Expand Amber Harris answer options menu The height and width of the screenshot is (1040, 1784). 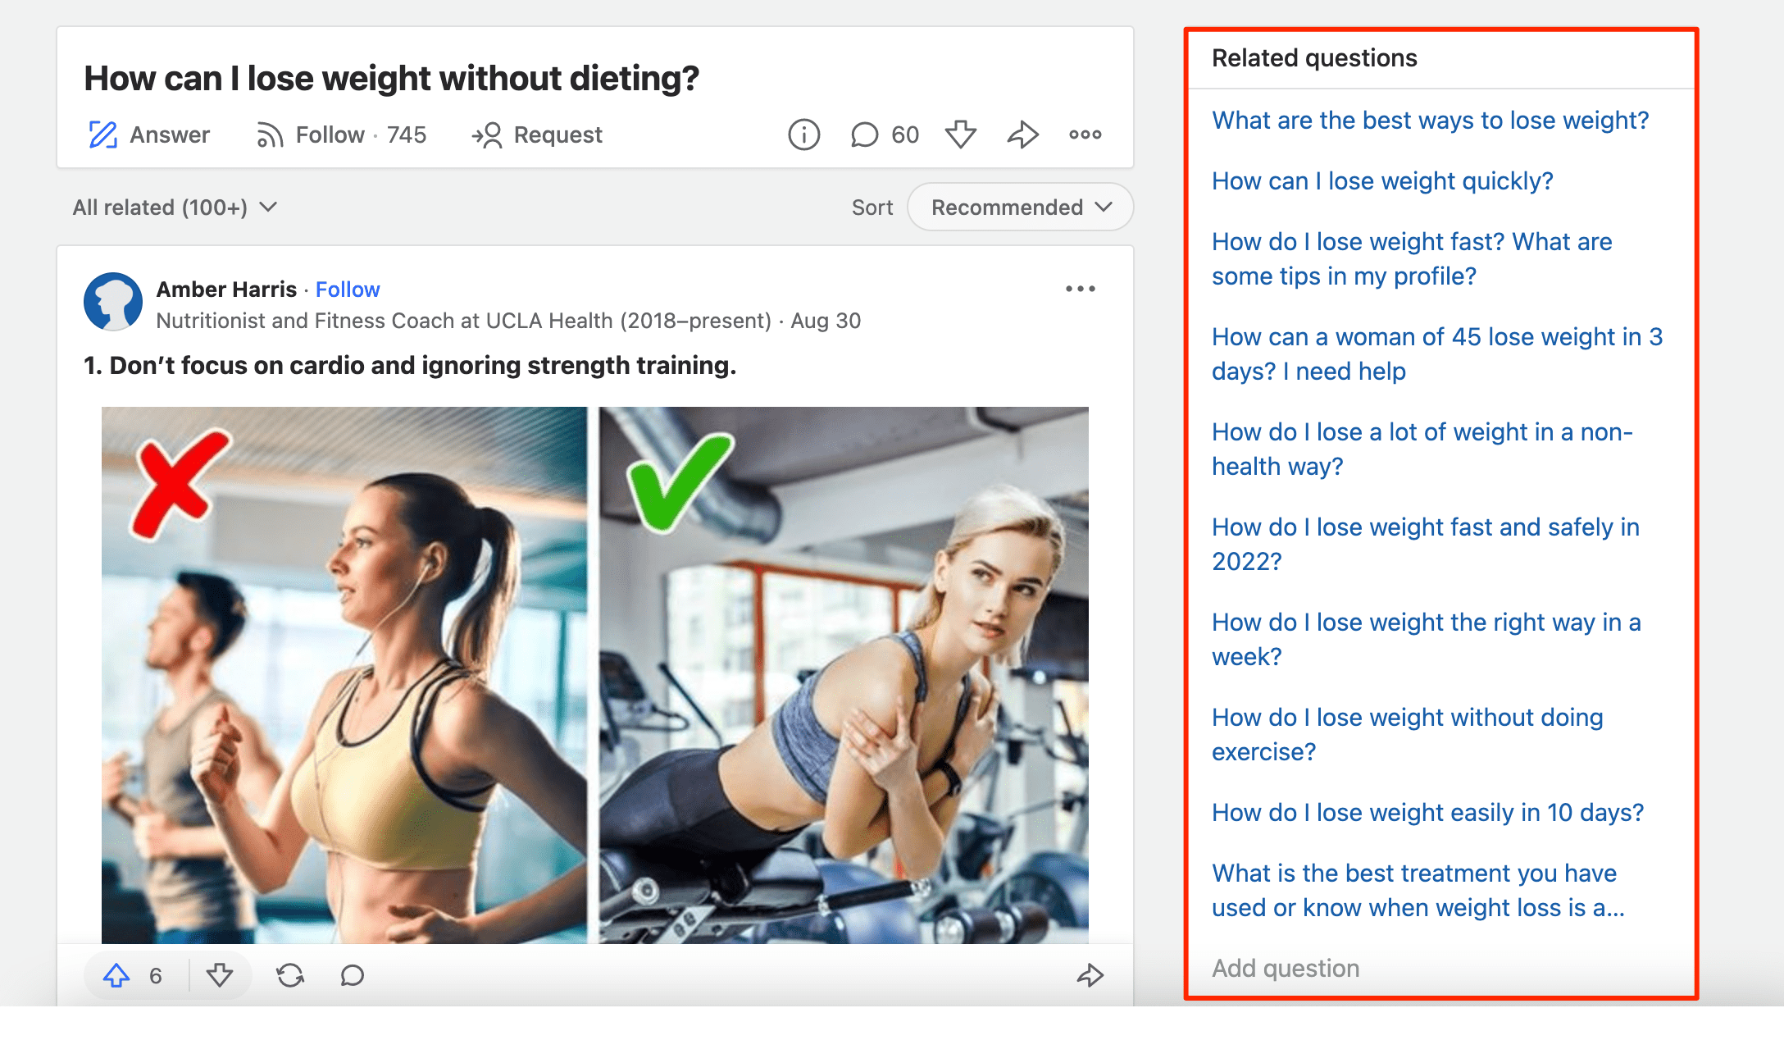tap(1081, 289)
